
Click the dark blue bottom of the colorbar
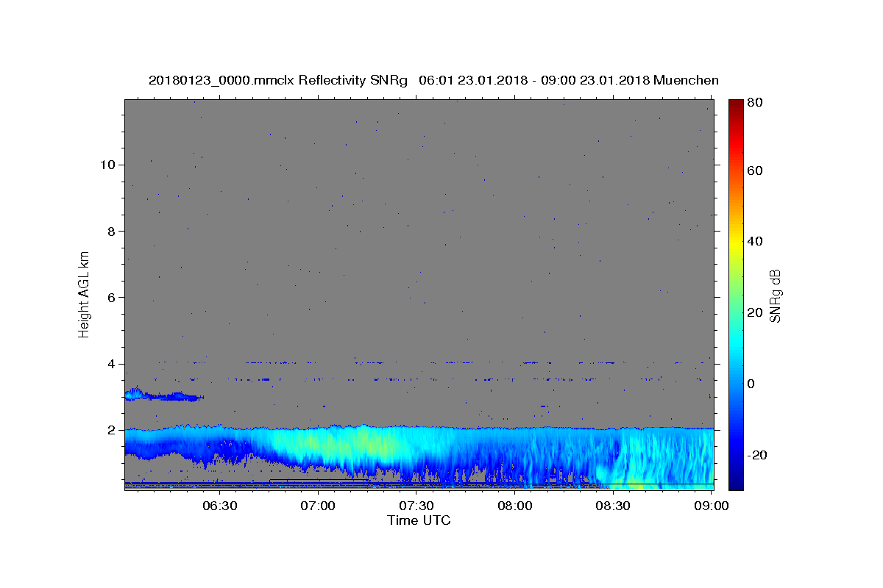point(736,478)
